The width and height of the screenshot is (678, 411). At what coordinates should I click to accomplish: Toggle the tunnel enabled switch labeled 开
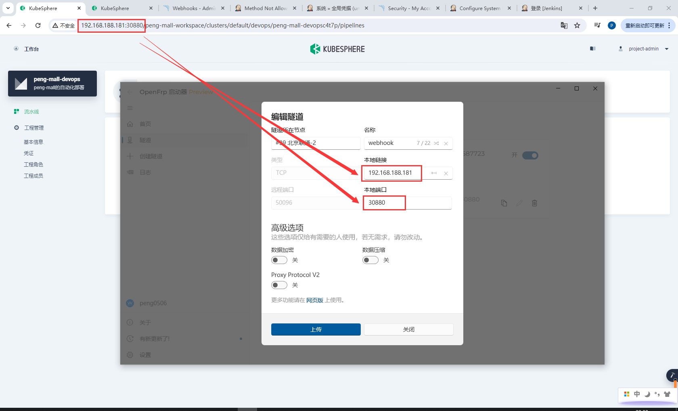click(530, 155)
